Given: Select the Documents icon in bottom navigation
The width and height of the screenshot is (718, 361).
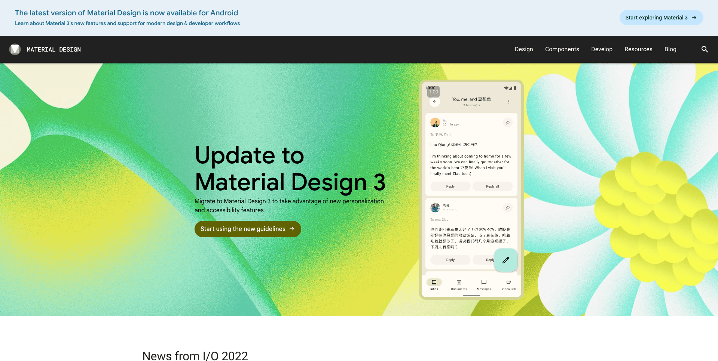Looking at the screenshot, I should pyautogui.click(x=459, y=283).
